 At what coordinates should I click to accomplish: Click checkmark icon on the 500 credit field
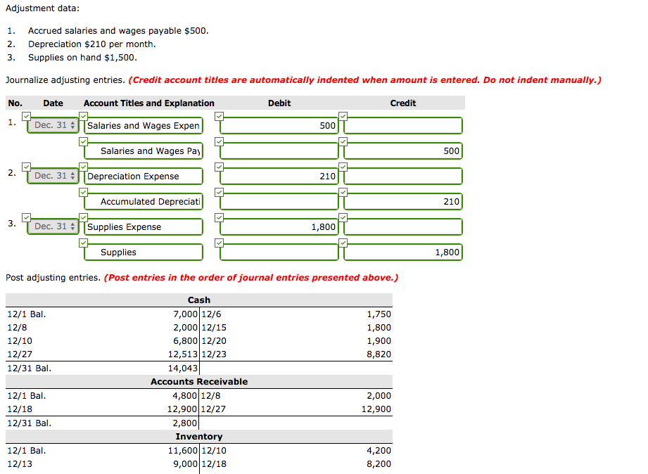343,142
